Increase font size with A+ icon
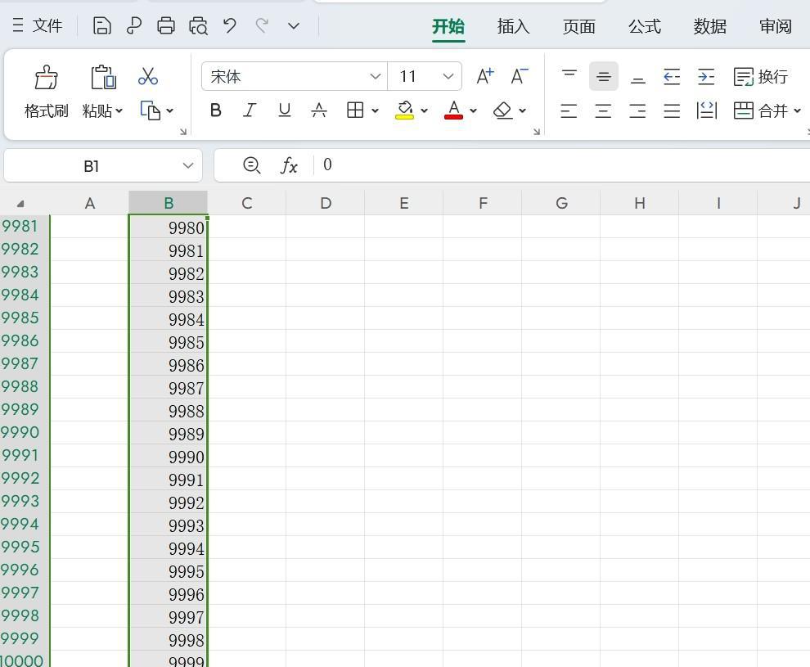This screenshot has width=810, height=667. point(485,76)
